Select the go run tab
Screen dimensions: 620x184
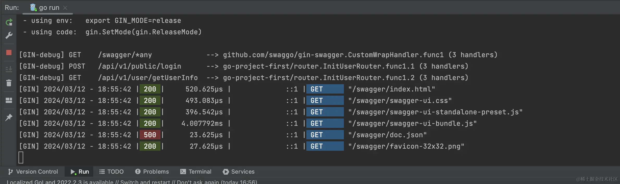[x=48, y=8]
